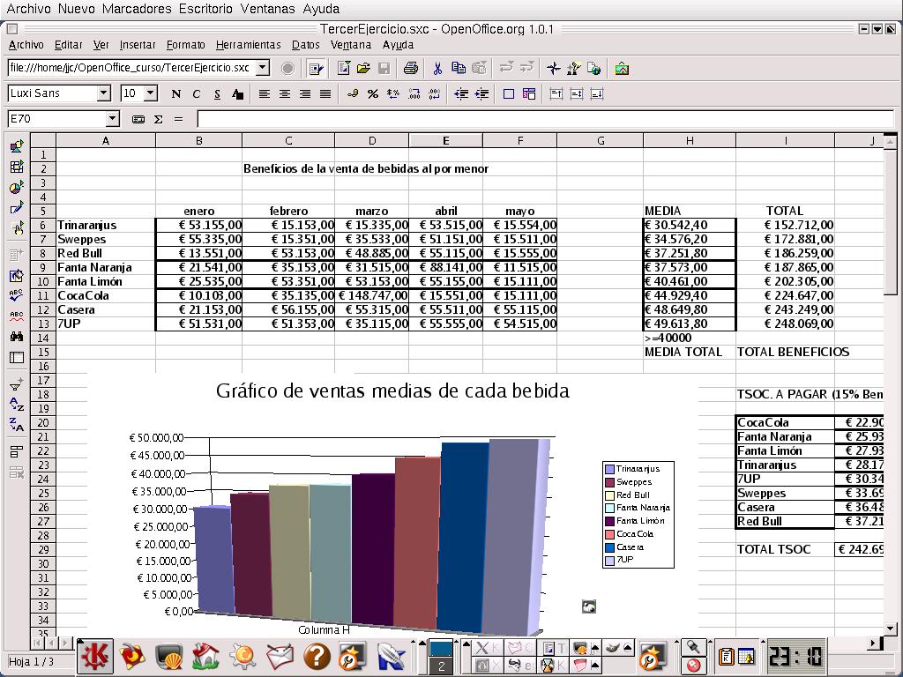Click column H header
This screenshot has height=677, width=903.
(x=690, y=140)
